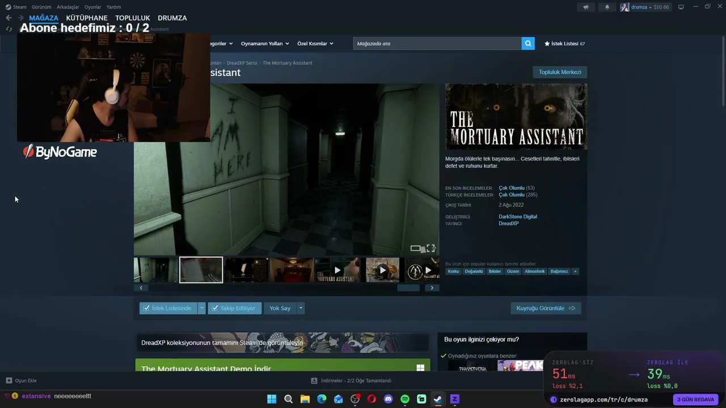Open the DarkStone Digital developer link
This screenshot has width=726, height=408.
coord(518,216)
